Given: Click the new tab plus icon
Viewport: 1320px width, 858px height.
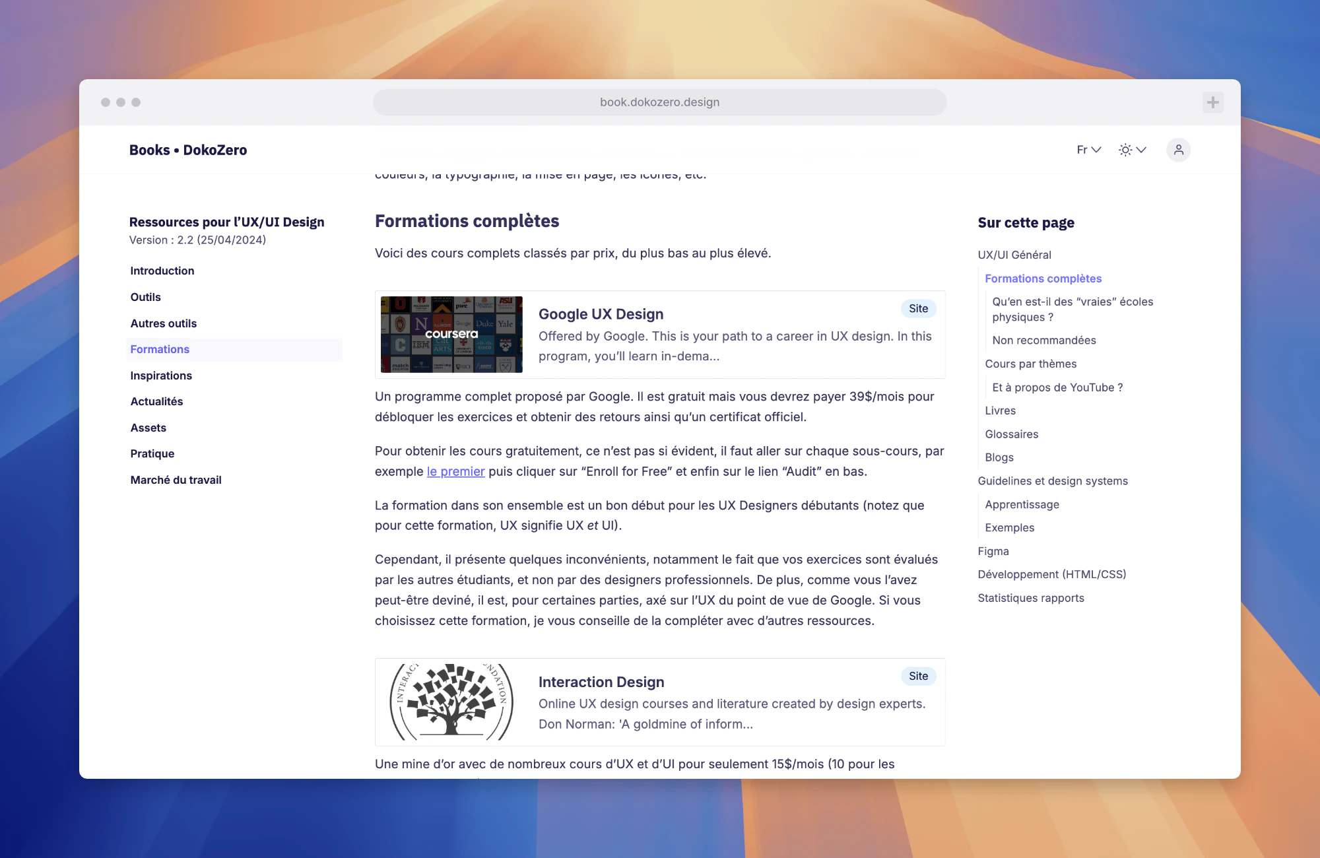Looking at the screenshot, I should tap(1212, 102).
